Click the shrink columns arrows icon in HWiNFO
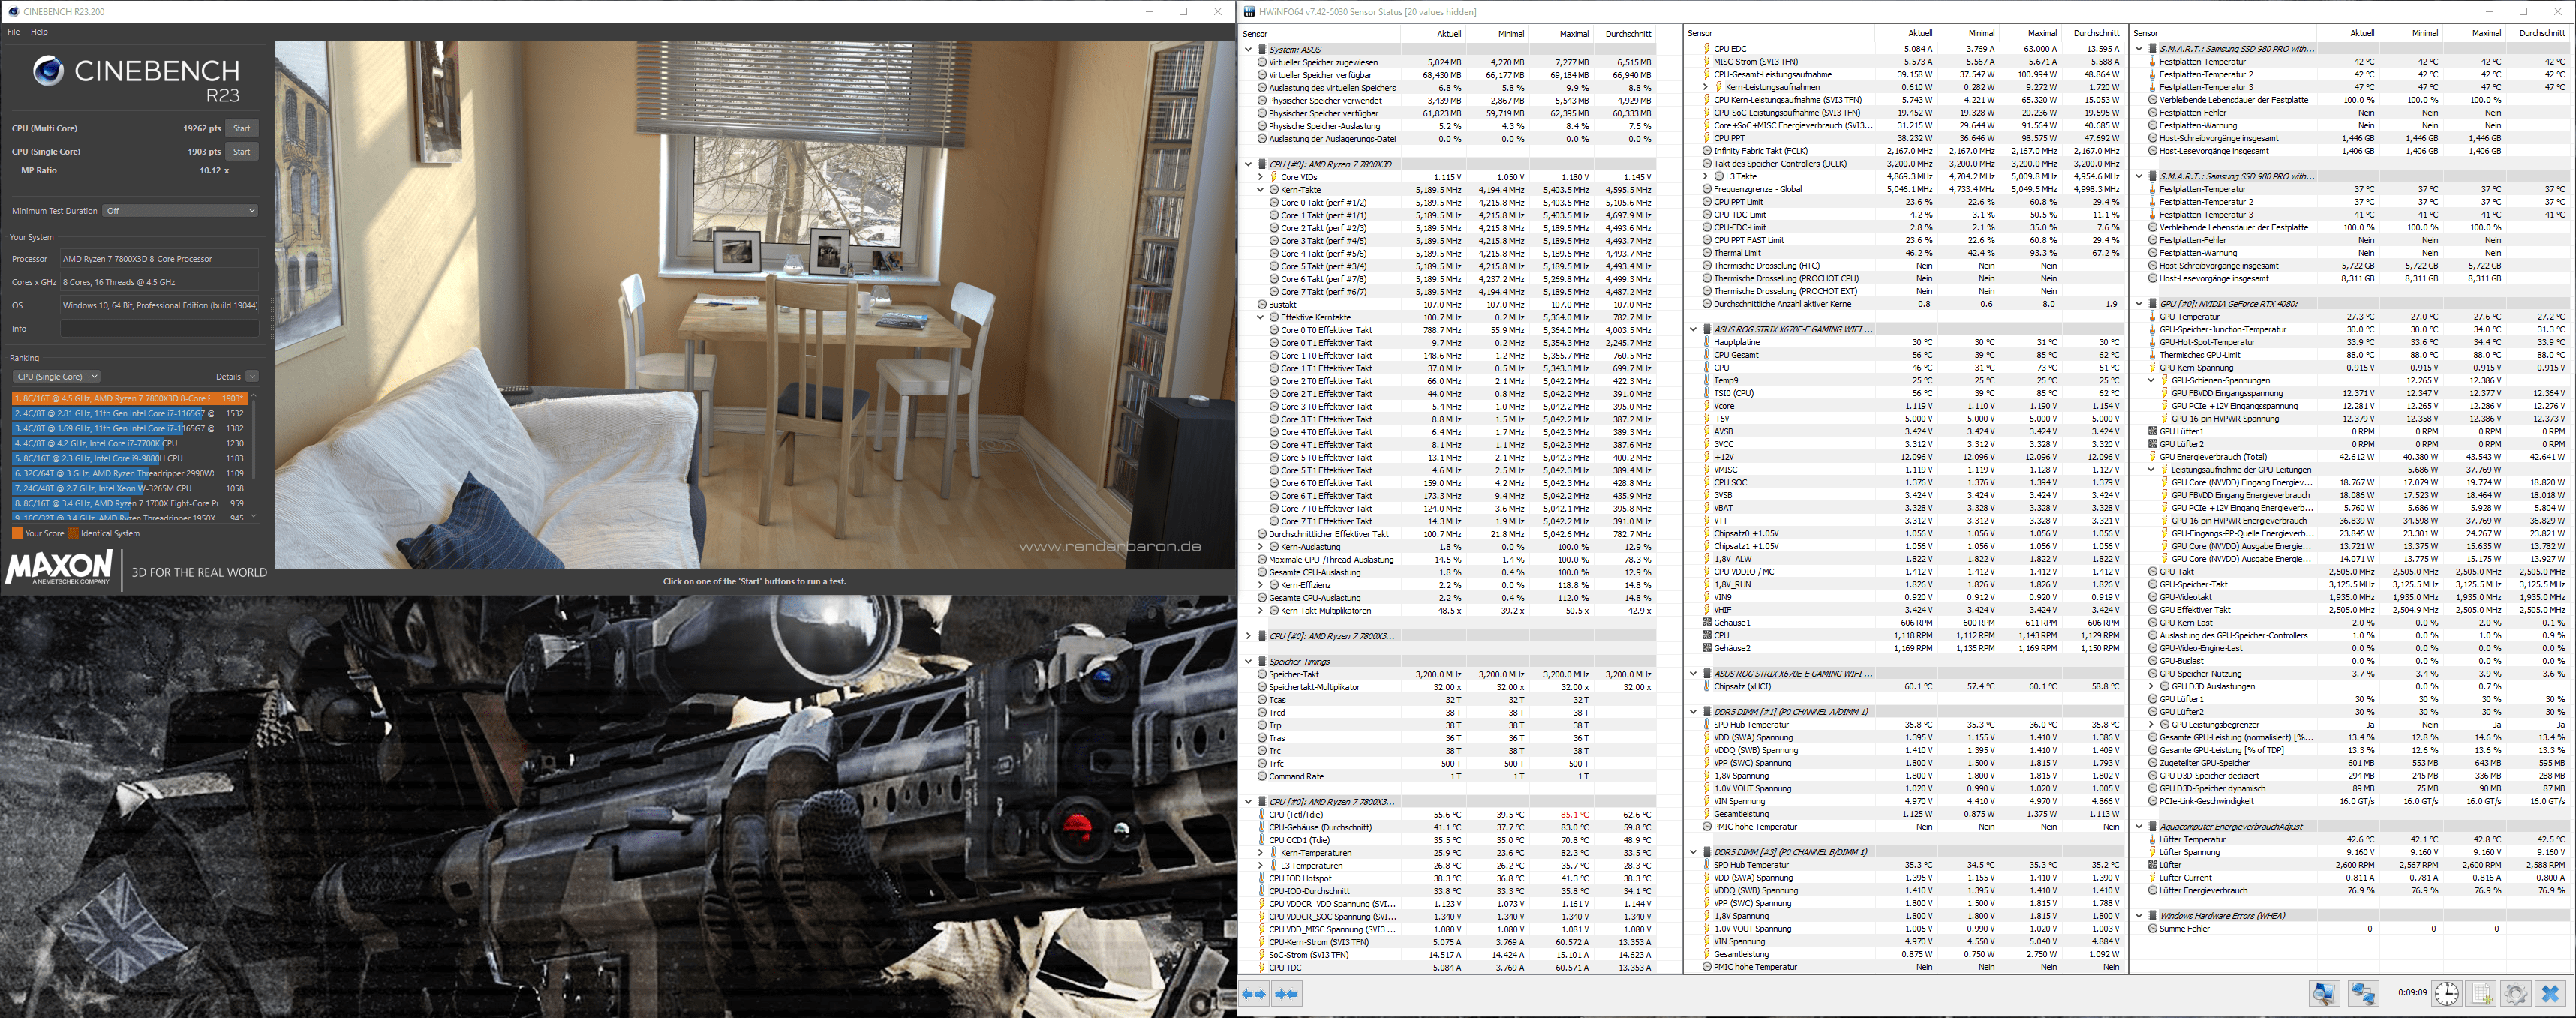This screenshot has height=1018, width=2576. click(x=1287, y=994)
